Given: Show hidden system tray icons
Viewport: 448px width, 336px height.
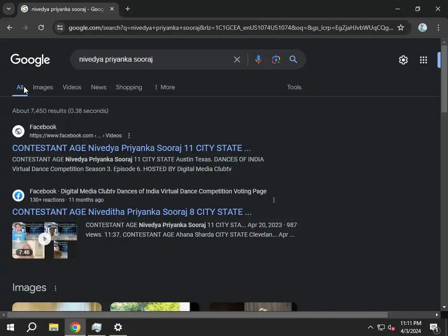Looking at the screenshot, I should 370,327.
